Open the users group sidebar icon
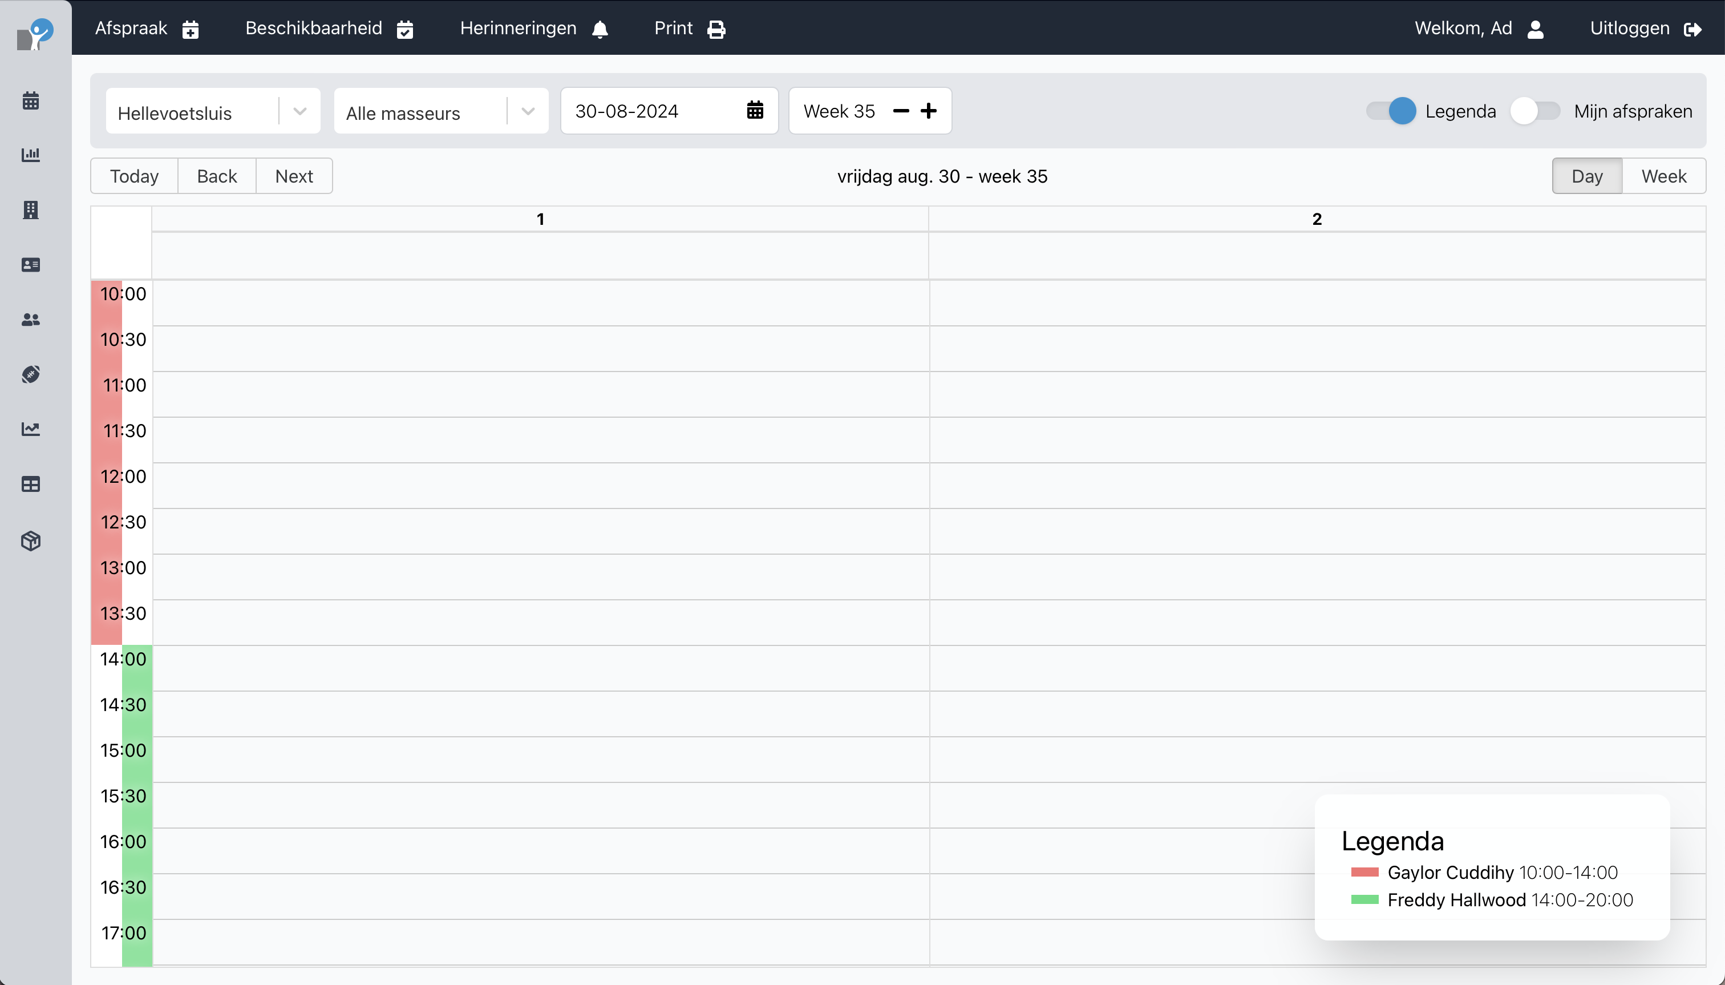 tap(30, 320)
